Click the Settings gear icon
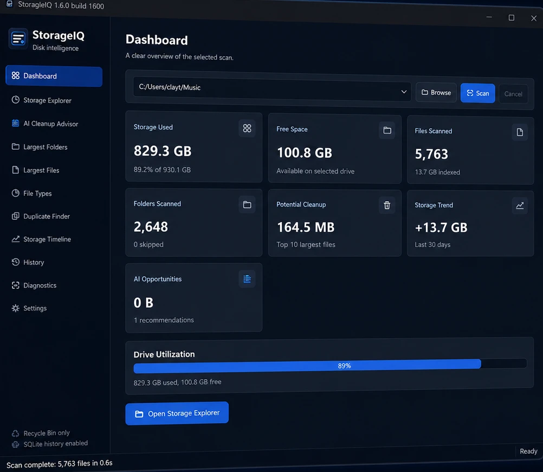The width and height of the screenshot is (543, 472). tap(16, 308)
